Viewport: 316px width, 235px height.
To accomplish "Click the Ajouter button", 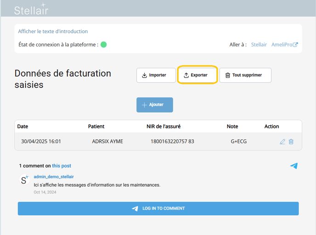I will (x=155, y=105).
